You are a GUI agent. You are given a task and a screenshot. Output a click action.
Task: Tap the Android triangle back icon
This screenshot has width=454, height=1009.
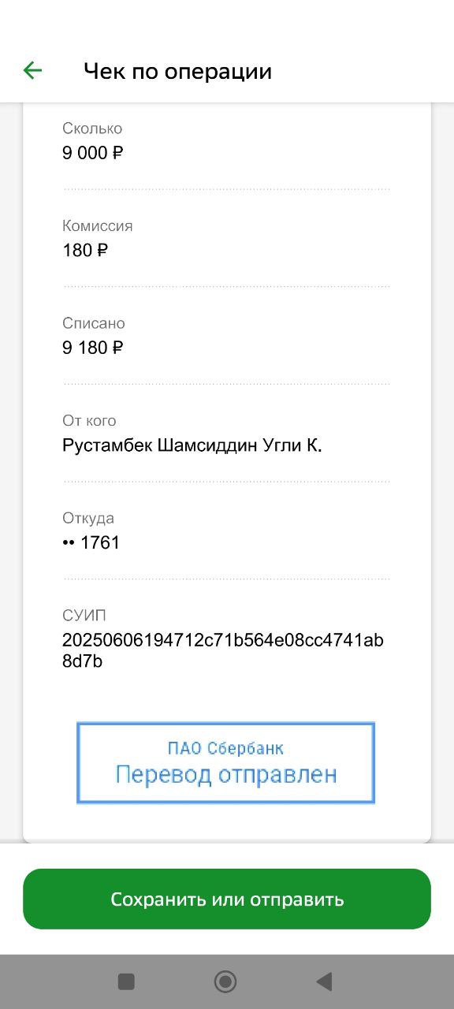[x=324, y=981]
